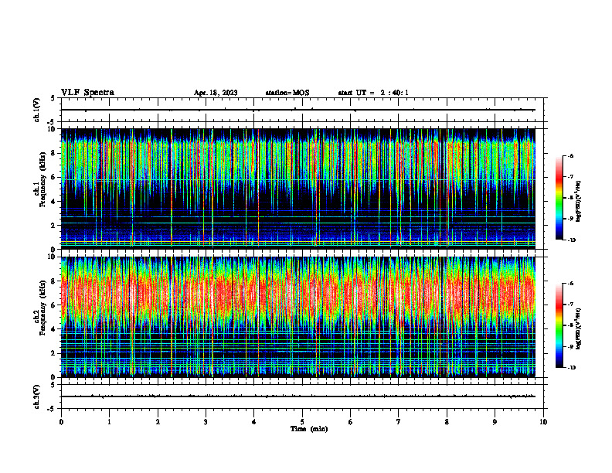
Task: Click the ch.1 color bar log(PSD) unit label
Action: point(579,201)
